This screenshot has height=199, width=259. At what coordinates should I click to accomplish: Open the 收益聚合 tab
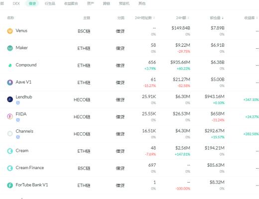coord(71,3)
